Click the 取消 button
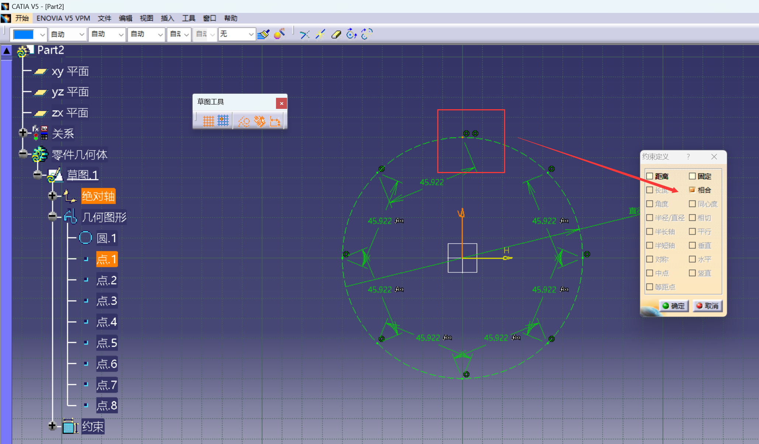This screenshot has width=759, height=444. point(707,306)
